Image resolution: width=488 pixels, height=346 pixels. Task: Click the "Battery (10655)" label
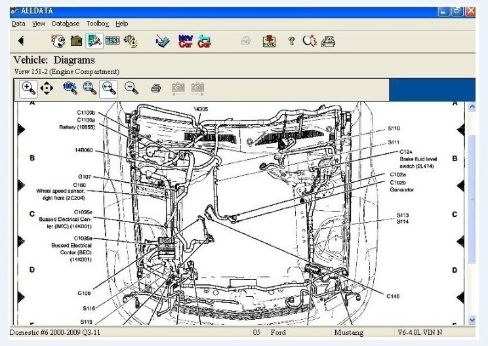point(77,127)
